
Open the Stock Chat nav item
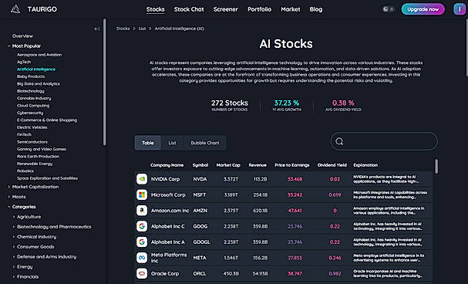point(189,9)
